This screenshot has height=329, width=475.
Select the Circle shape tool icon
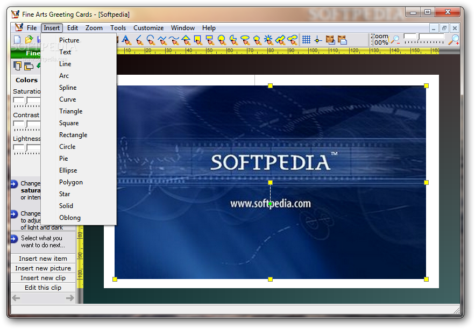(222, 40)
